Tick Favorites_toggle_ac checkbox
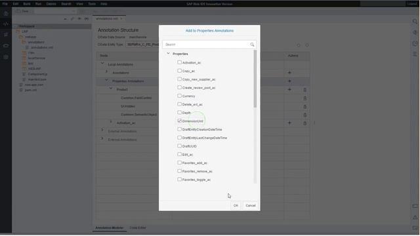Image resolution: width=420 pixels, height=236 pixels. [x=179, y=179]
